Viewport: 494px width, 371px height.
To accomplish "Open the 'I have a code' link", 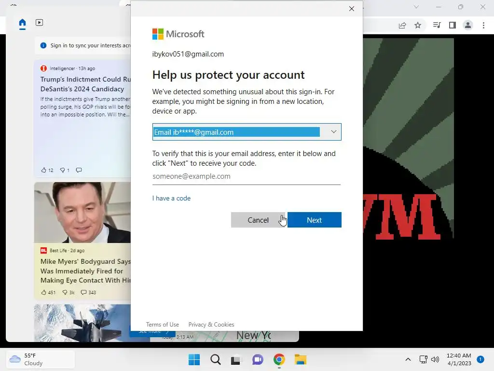I will click(x=171, y=198).
